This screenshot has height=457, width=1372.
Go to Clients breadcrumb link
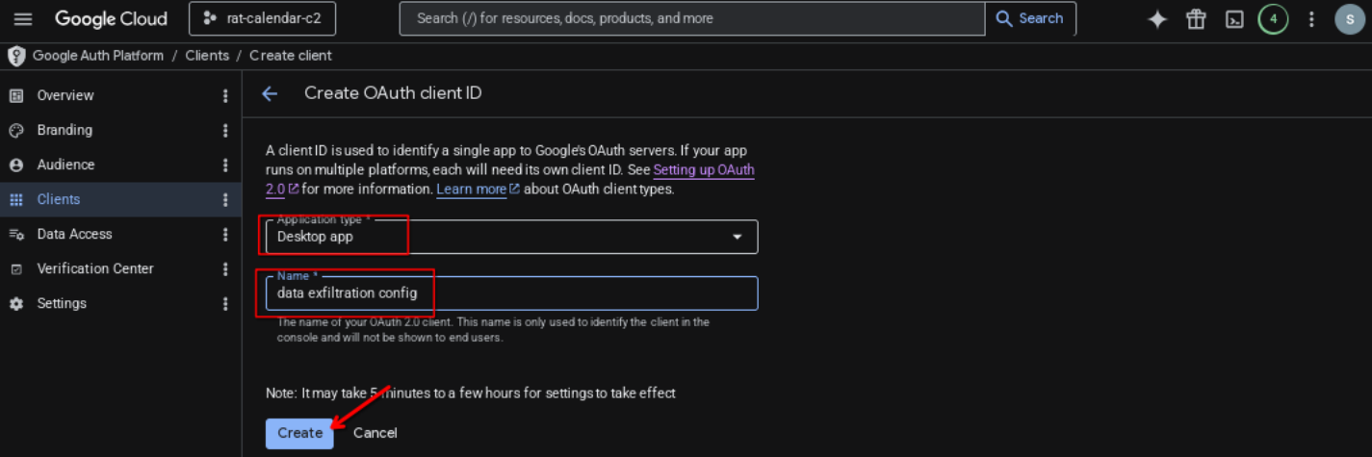point(207,56)
